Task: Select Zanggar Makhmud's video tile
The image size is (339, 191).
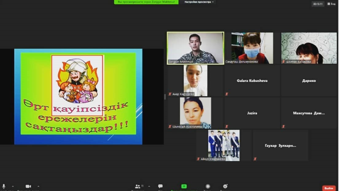Action: 195,48
